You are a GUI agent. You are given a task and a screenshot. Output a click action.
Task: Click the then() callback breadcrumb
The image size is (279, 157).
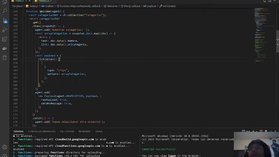point(131,6)
